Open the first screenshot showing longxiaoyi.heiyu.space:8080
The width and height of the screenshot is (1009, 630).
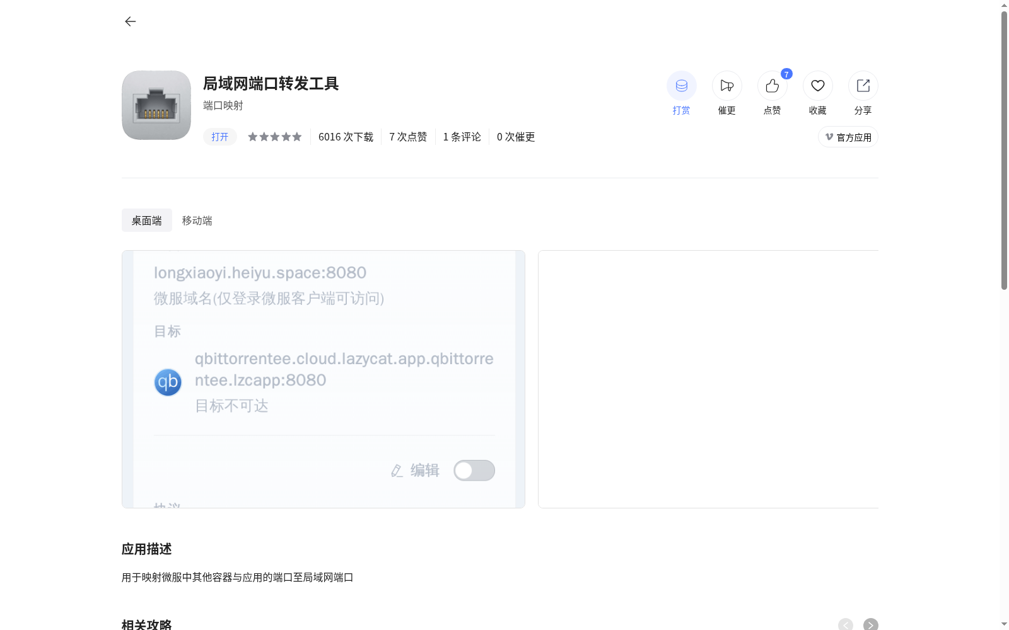324,379
